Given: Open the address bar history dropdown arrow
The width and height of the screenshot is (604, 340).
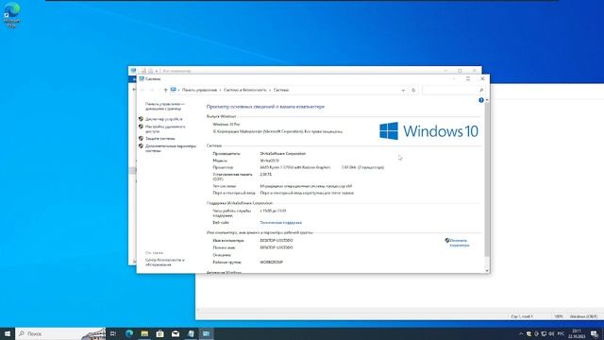Looking at the screenshot, I should [x=403, y=91].
